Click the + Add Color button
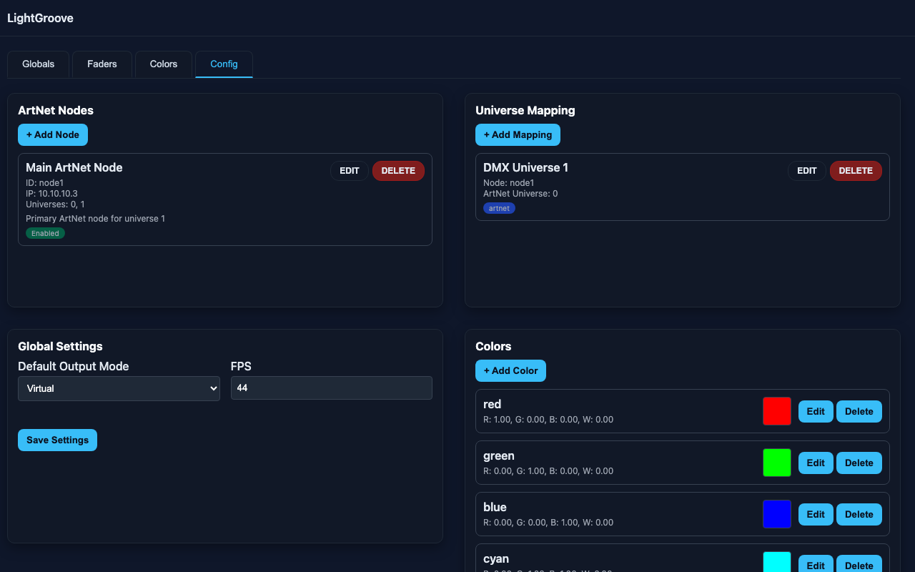This screenshot has width=915, height=572. click(x=510, y=370)
